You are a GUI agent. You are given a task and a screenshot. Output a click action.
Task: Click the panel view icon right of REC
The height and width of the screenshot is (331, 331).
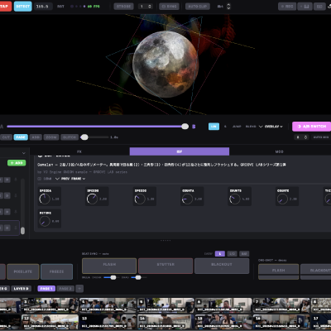(x=319, y=7)
